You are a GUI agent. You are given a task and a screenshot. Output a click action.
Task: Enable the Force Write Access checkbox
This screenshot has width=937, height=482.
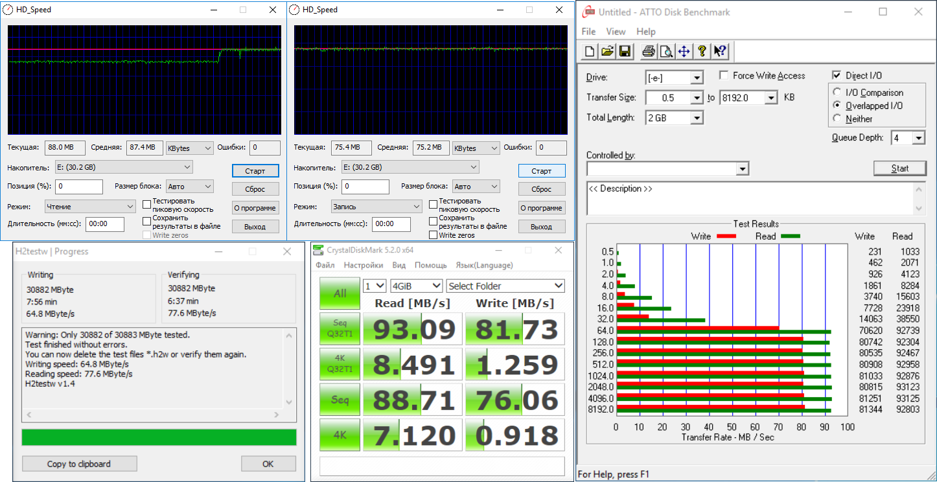click(723, 76)
